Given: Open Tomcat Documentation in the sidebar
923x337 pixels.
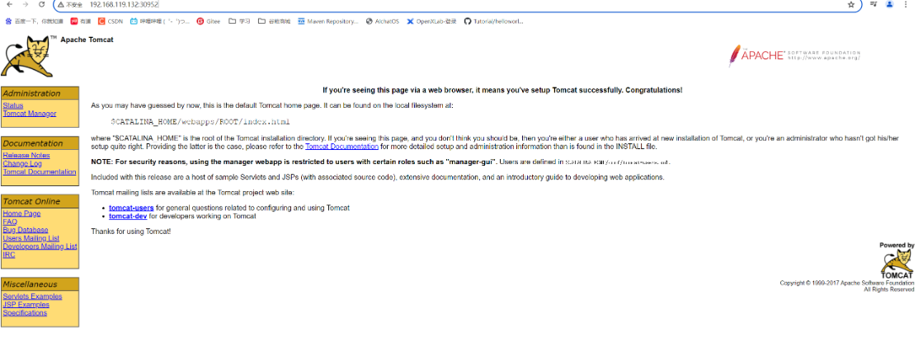Looking at the screenshot, I should (x=40, y=171).
